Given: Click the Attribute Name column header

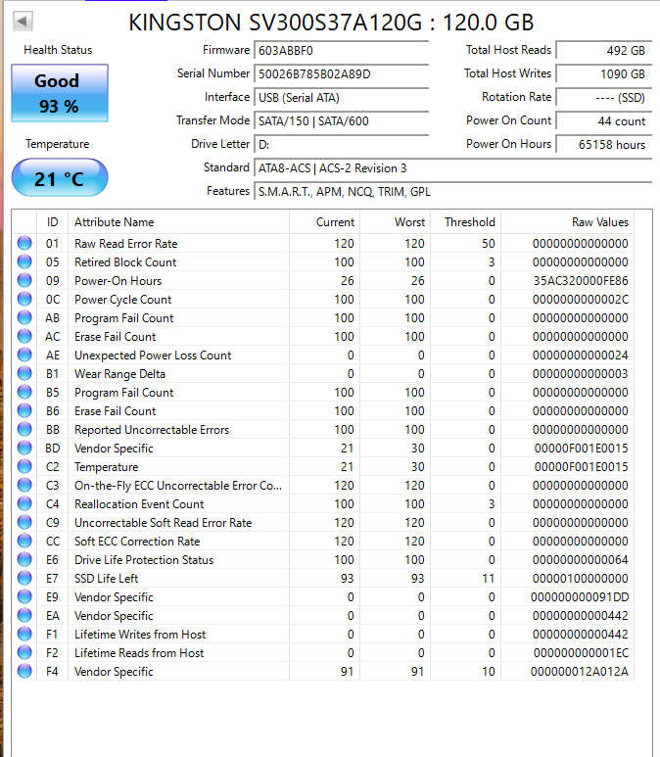Looking at the screenshot, I should pos(178,222).
